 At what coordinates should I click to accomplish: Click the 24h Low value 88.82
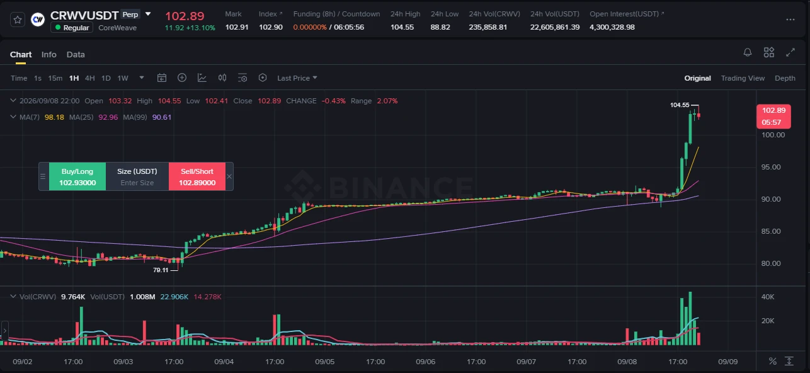440,27
